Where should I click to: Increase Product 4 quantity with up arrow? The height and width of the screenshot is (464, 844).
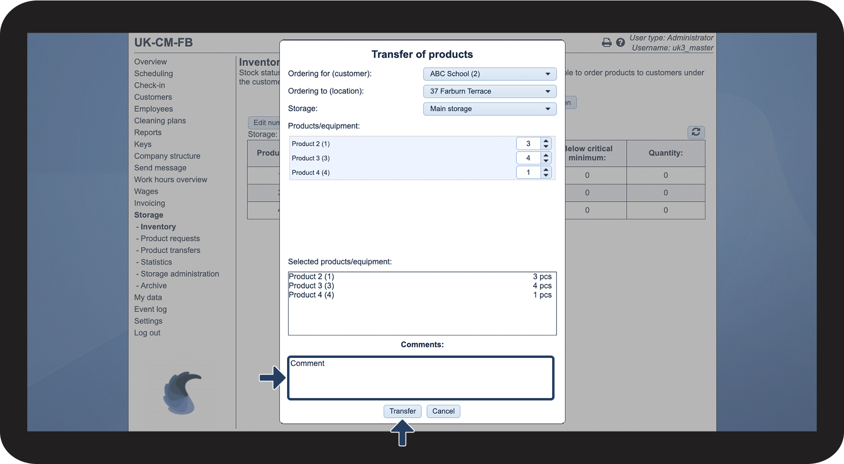(x=546, y=170)
